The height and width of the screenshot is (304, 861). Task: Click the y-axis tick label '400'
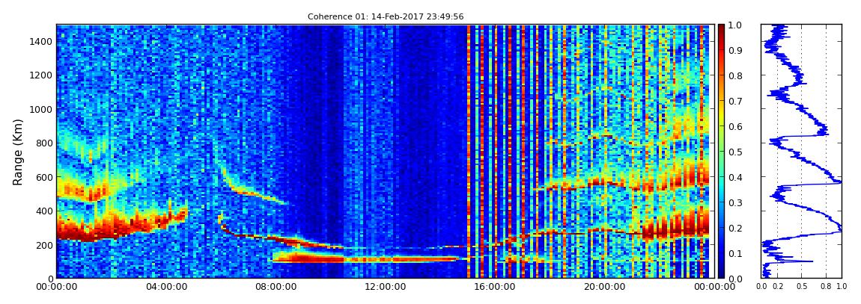point(43,211)
